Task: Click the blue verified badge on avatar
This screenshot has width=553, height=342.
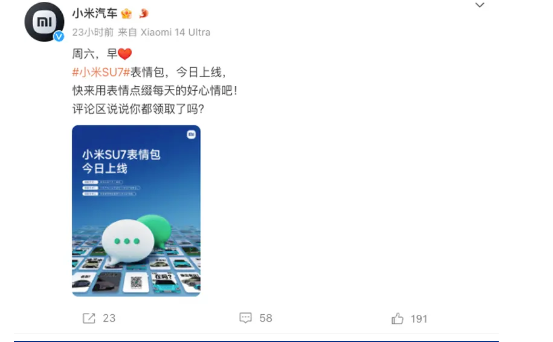Action: click(x=59, y=36)
